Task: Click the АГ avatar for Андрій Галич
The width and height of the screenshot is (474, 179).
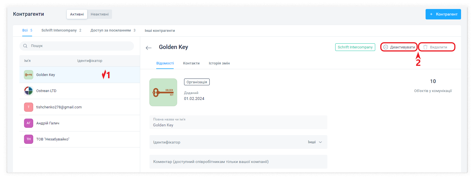Action: (28, 123)
